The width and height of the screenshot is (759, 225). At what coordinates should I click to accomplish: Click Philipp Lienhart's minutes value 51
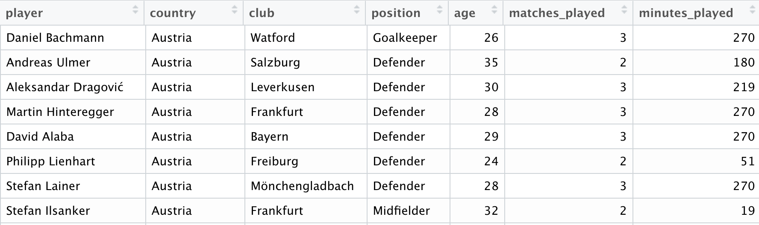747,162
